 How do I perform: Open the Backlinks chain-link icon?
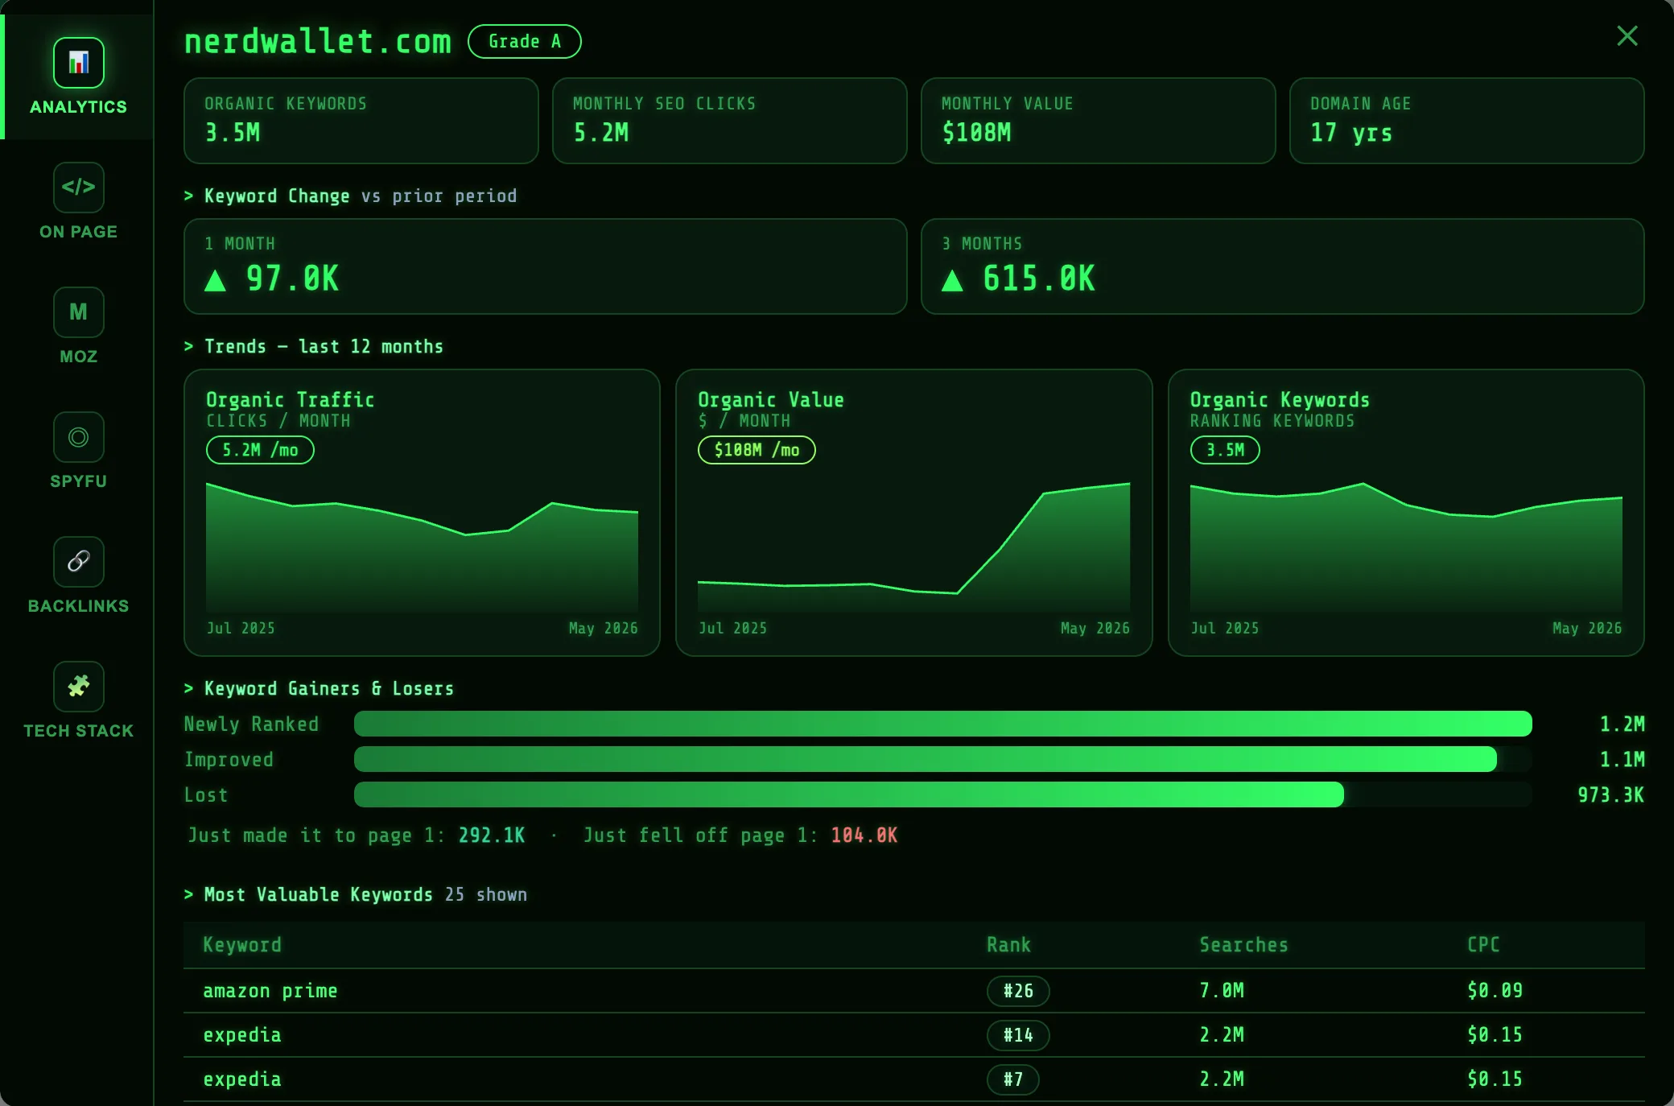tap(78, 562)
